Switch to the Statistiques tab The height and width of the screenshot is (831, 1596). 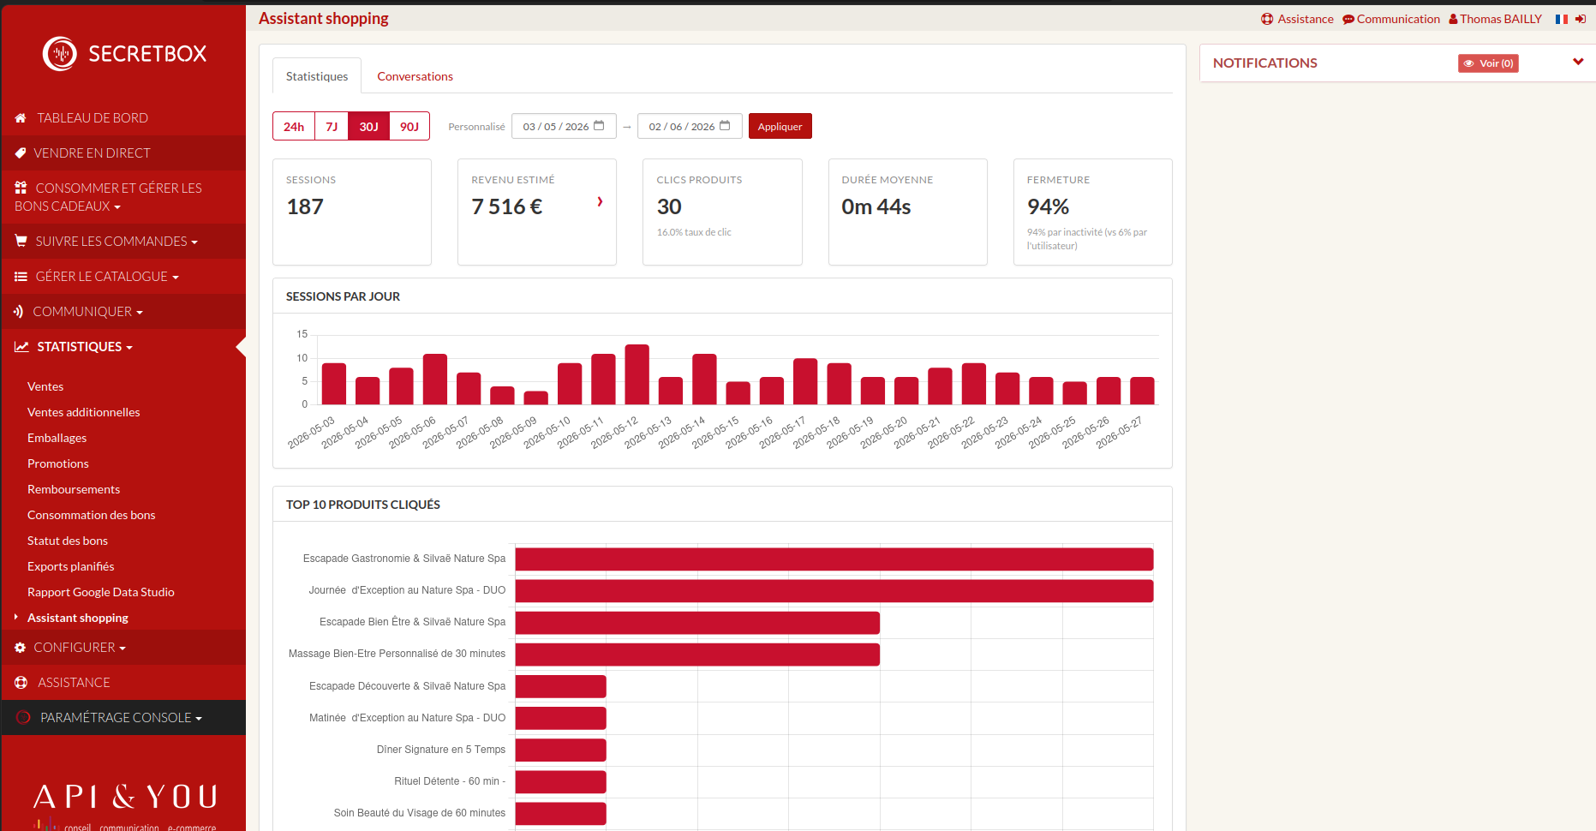pyautogui.click(x=317, y=76)
